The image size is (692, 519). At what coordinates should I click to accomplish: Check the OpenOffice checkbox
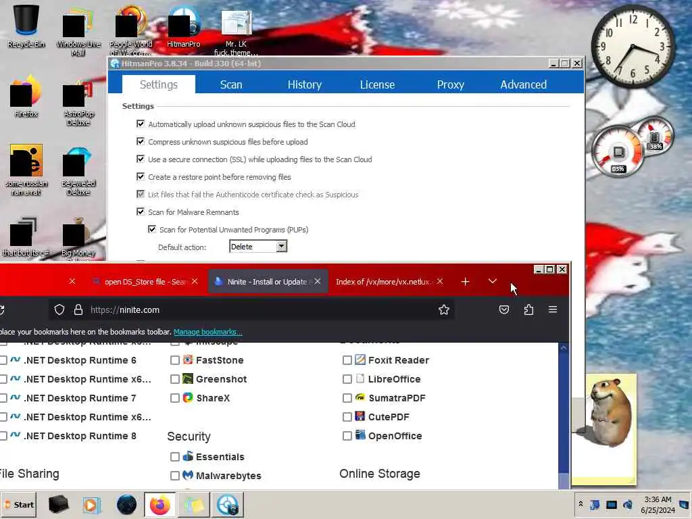tap(347, 437)
